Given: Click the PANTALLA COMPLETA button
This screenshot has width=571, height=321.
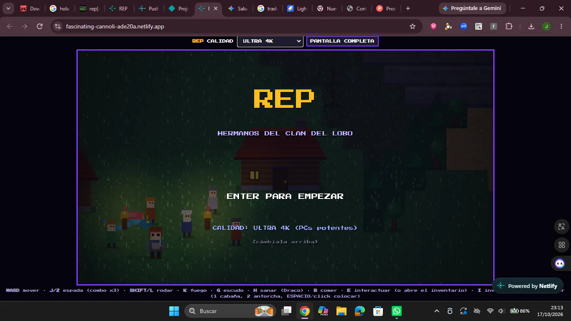Looking at the screenshot, I should tap(342, 41).
